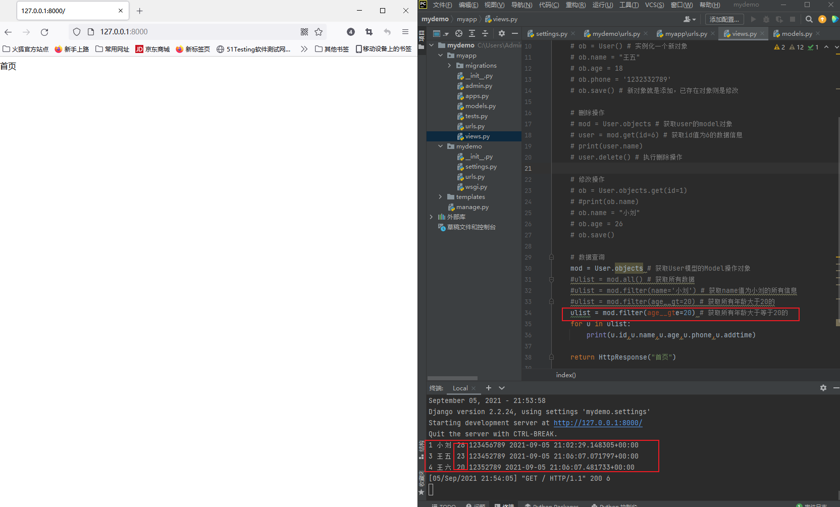Open Firefox hamburger application menu

pyautogui.click(x=405, y=32)
